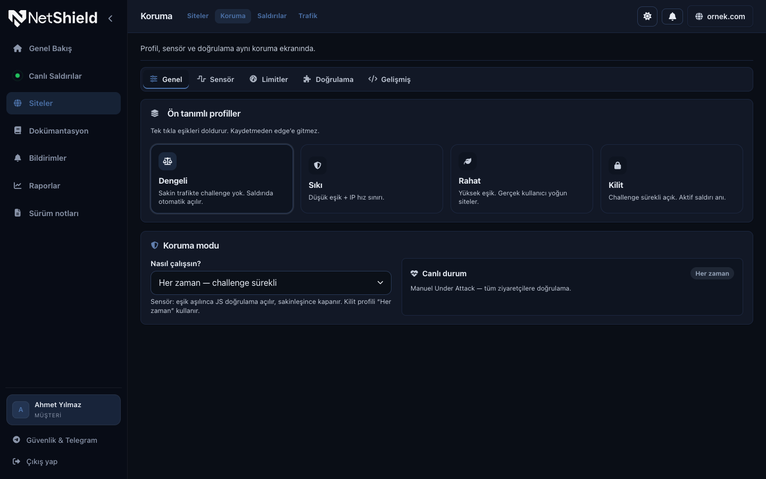Choose the Dengeli preset profile card
Viewport: 766px width, 479px height.
click(x=222, y=179)
